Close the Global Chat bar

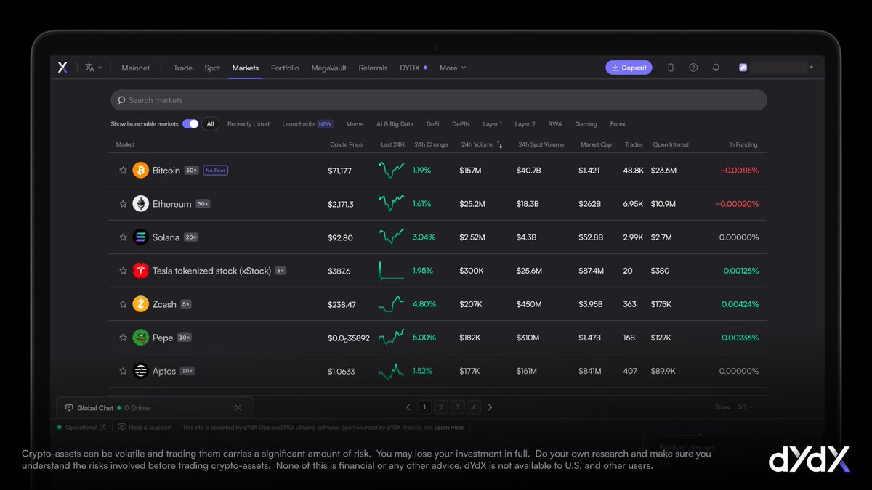238,408
